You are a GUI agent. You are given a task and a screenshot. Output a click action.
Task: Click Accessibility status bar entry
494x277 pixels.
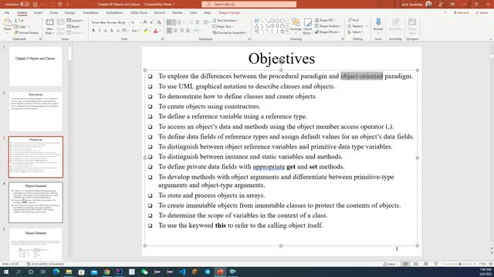tap(46, 264)
